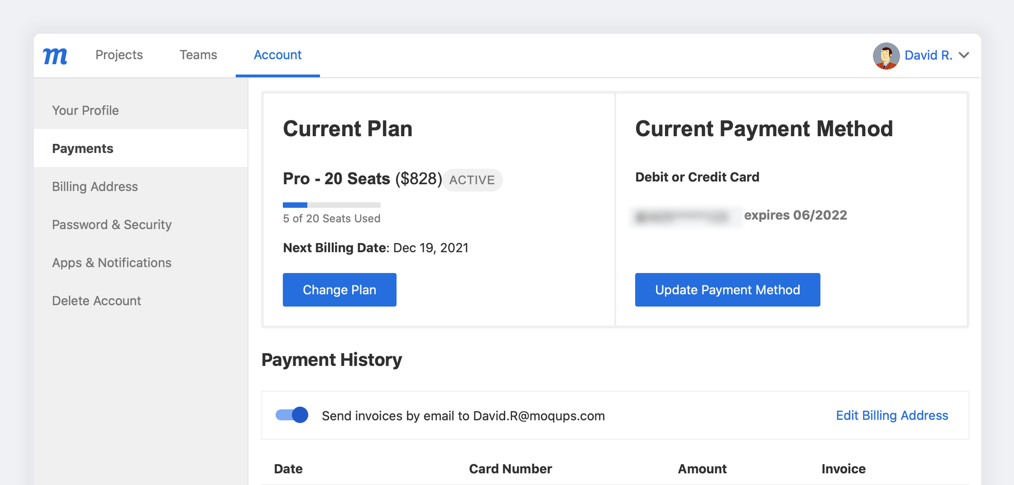
Task: Click David R.'s profile avatar
Action: [x=885, y=56]
